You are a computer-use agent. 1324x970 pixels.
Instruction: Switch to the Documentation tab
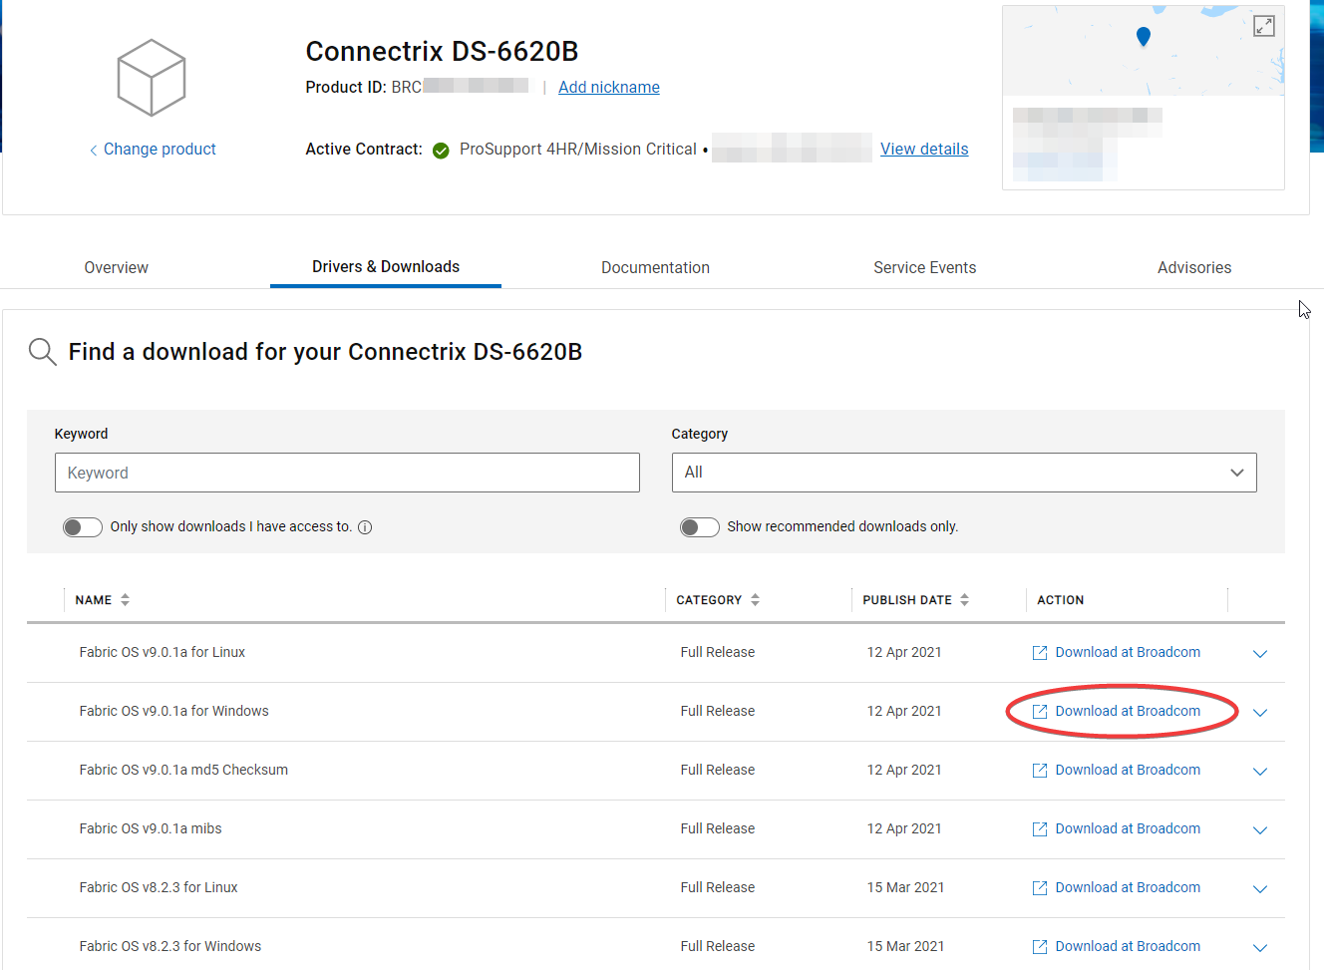pos(655,267)
